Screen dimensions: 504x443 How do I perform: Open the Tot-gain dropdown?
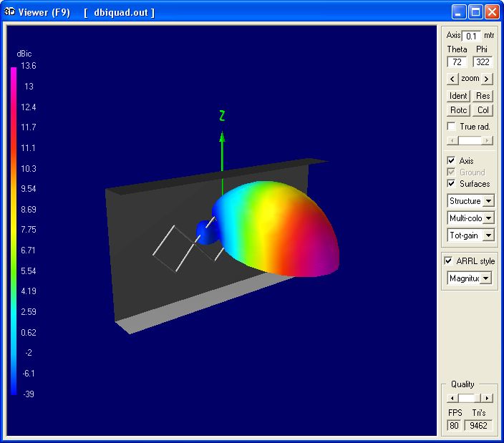click(x=488, y=235)
